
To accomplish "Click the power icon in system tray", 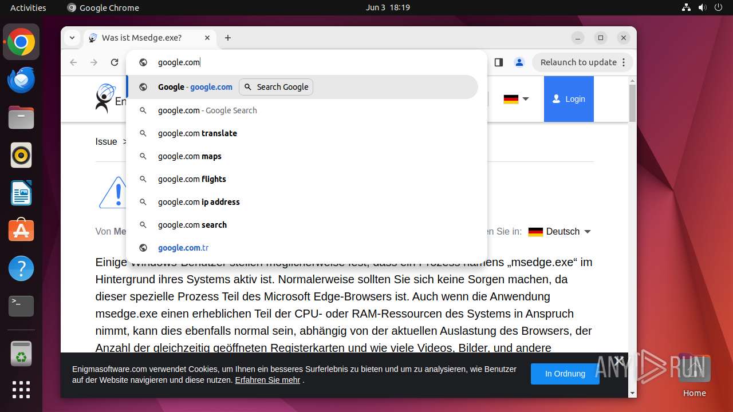I will (x=719, y=7).
